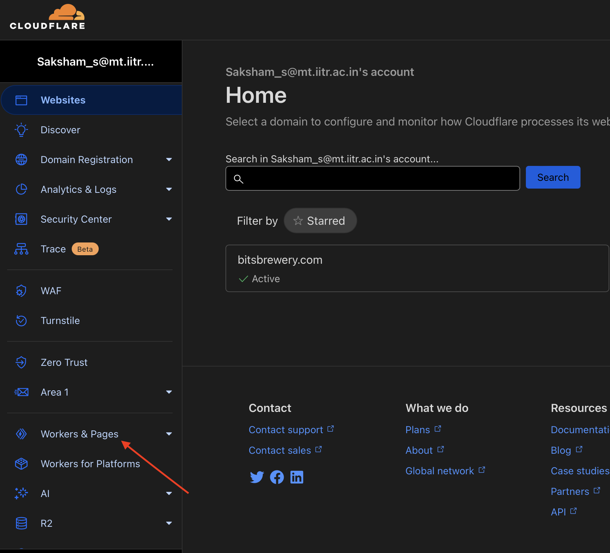Click the Workers for Platforms cube icon
This screenshot has height=553, width=610.
click(x=21, y=464)
